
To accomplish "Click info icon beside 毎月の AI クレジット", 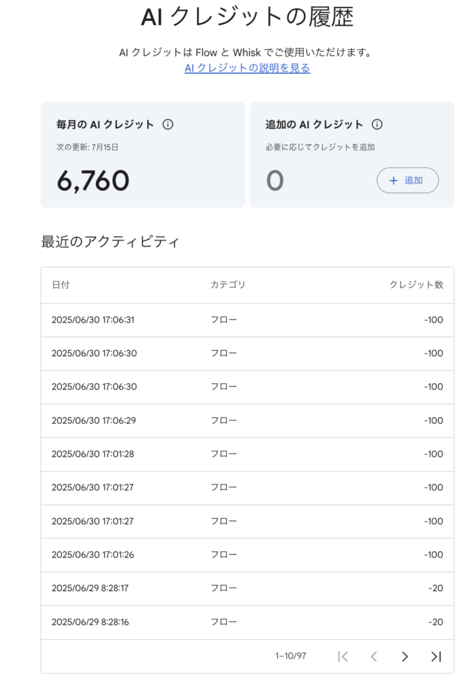I will (x=167, y=124).
